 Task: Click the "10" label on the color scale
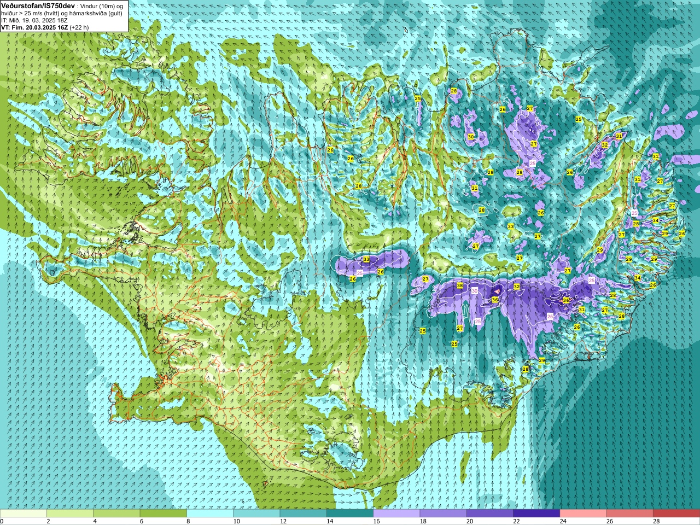(x=236, y=521)
